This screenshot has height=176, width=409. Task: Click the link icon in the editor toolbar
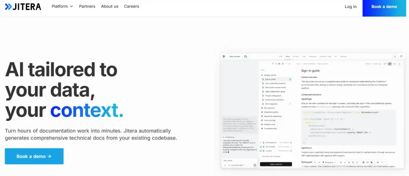click(x=378, y=162)
